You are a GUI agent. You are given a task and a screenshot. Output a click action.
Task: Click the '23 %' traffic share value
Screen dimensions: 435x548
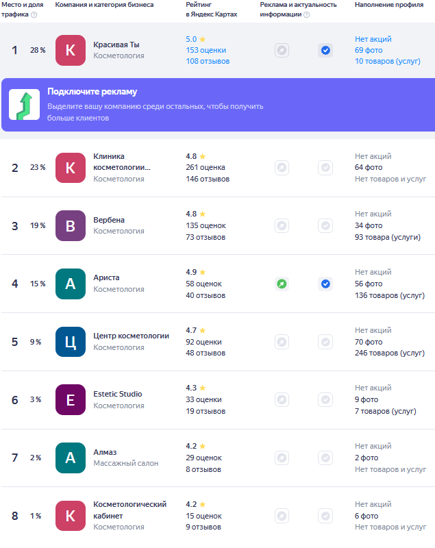pos(38,168)
